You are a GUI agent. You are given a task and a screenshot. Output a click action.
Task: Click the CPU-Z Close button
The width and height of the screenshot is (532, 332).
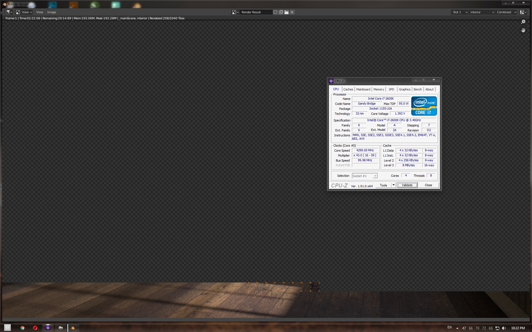click(428, 185)
